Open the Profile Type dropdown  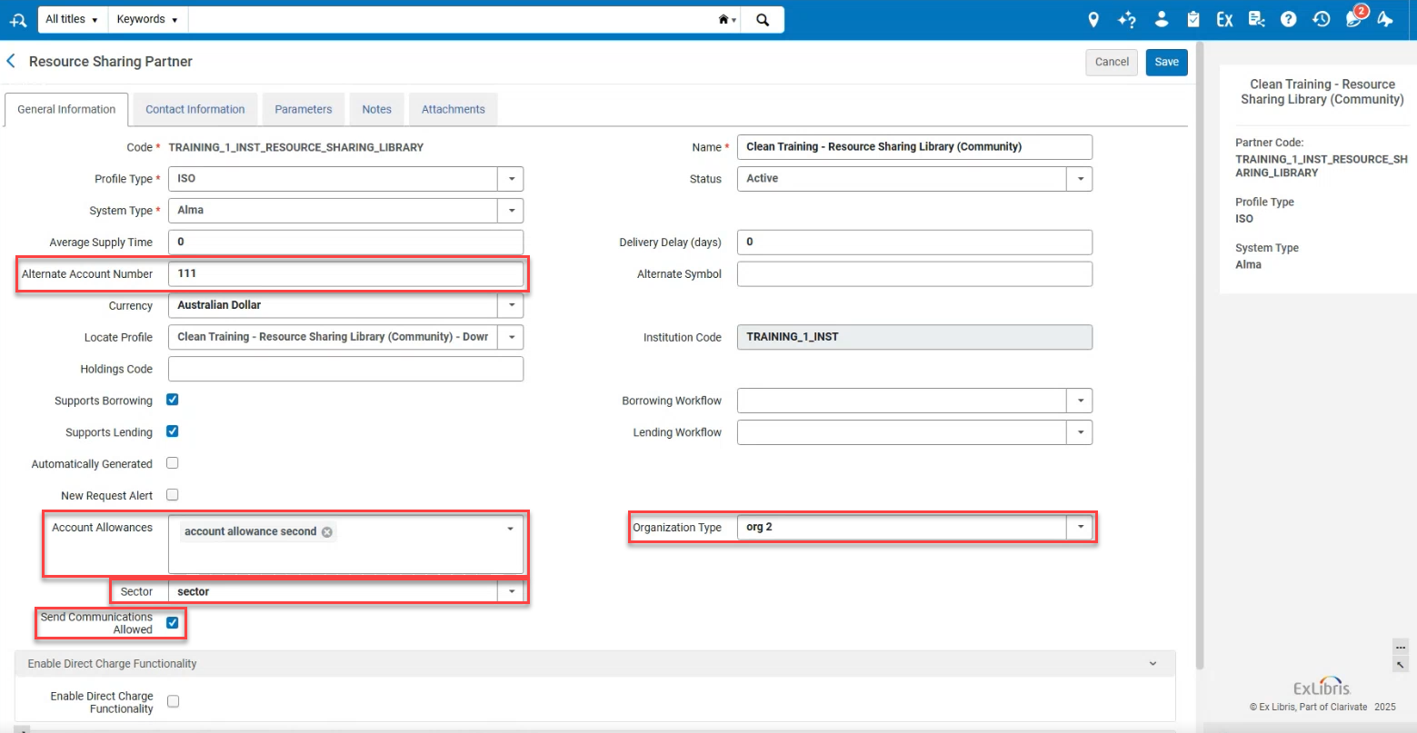tap(511, 179)
